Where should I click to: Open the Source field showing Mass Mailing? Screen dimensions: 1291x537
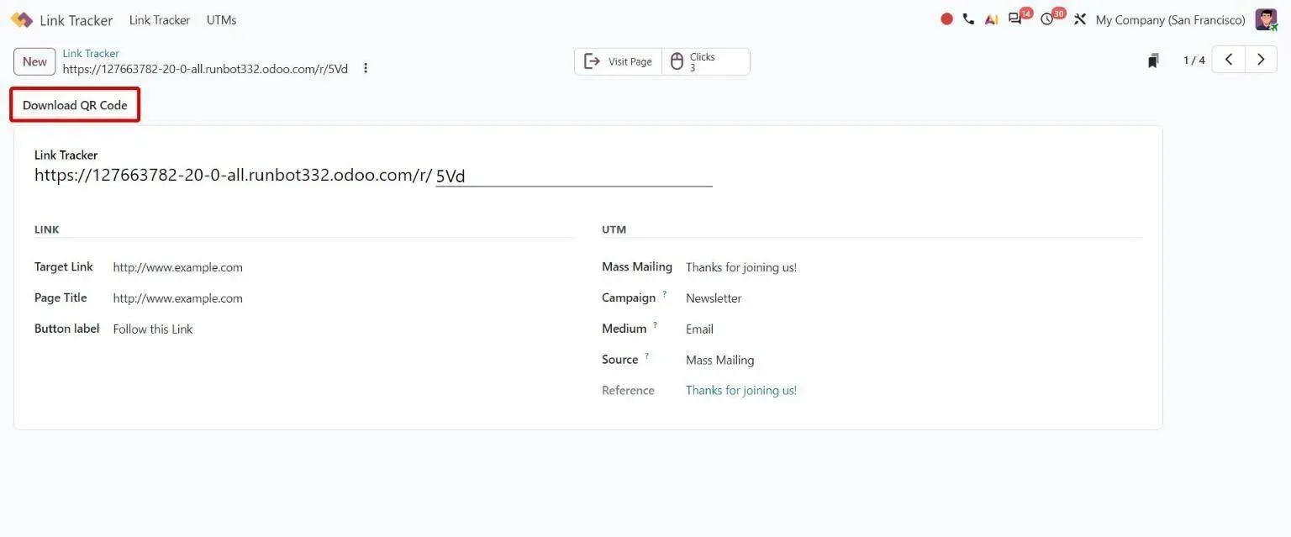click(720, 360)
